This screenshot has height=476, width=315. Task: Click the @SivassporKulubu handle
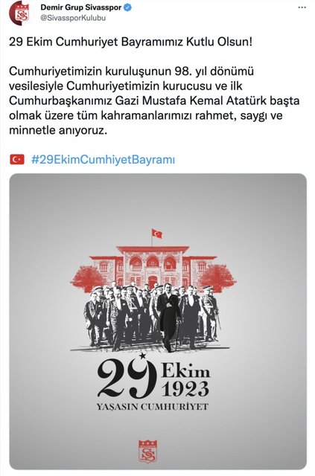(x=73, y=18)
